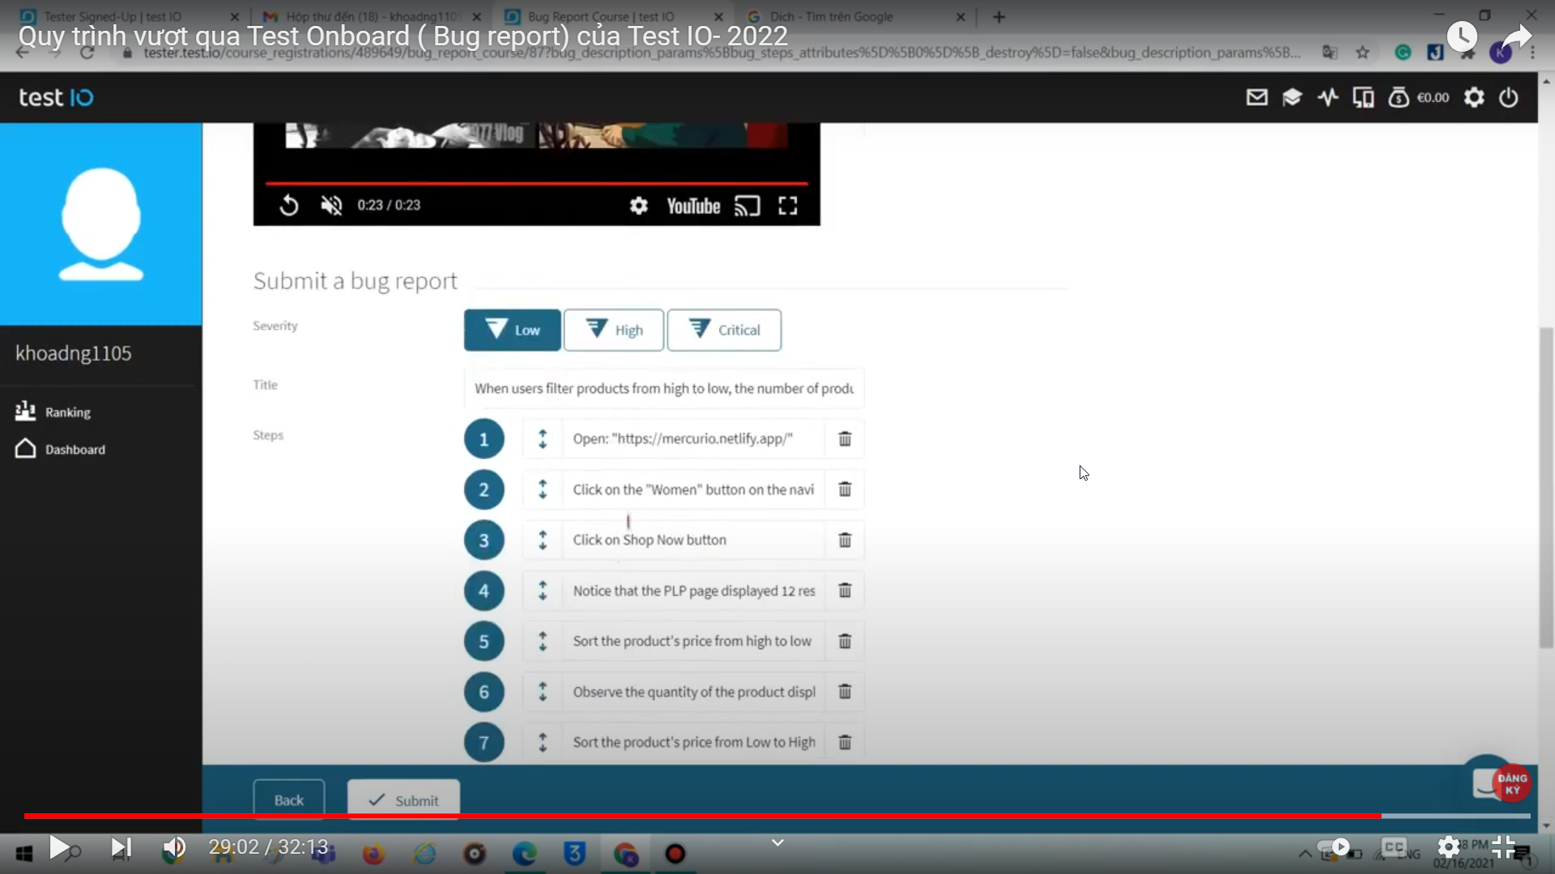Image resolution: width=1555 pixels, height=874 pixels.
Task: Open the devices icon in header
Action: tap(1363, 98)
